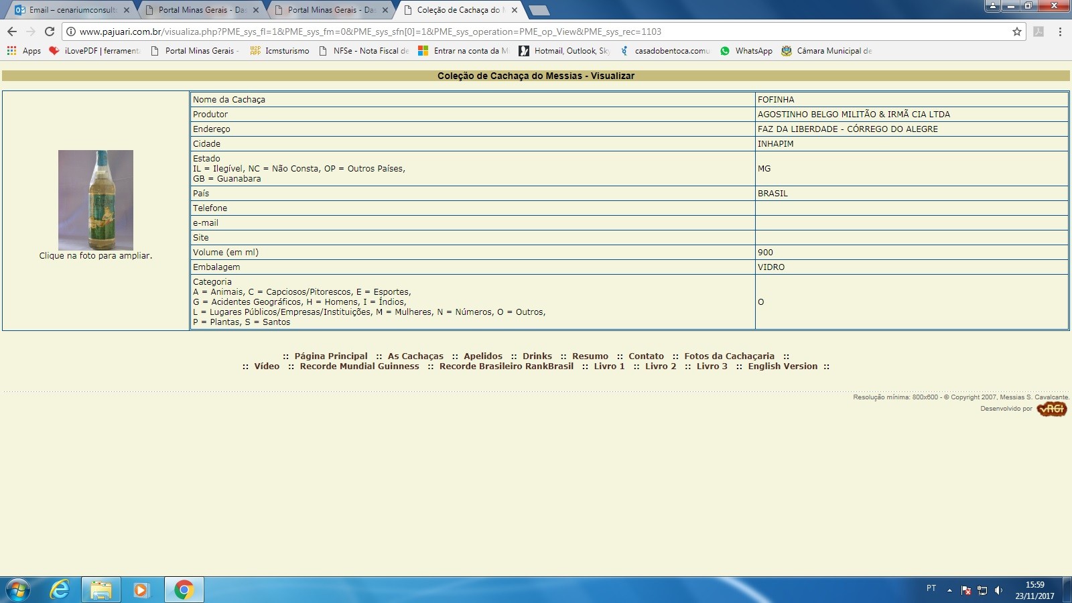
Task: Click the Chrome user profile button
Action: click(x=993, y=5)
